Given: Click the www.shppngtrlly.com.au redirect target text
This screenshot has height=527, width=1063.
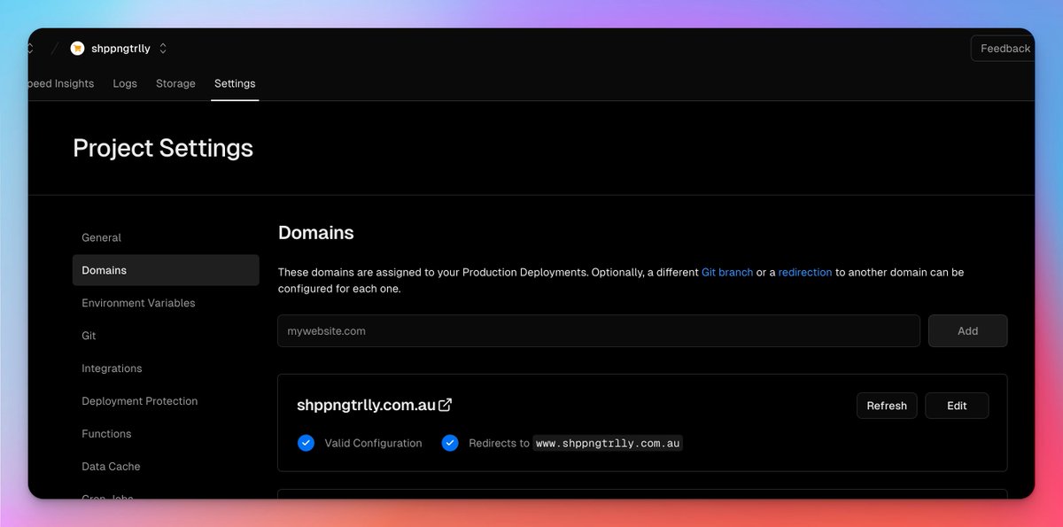Looking at the screenshot, I should [x=608, y=443].
